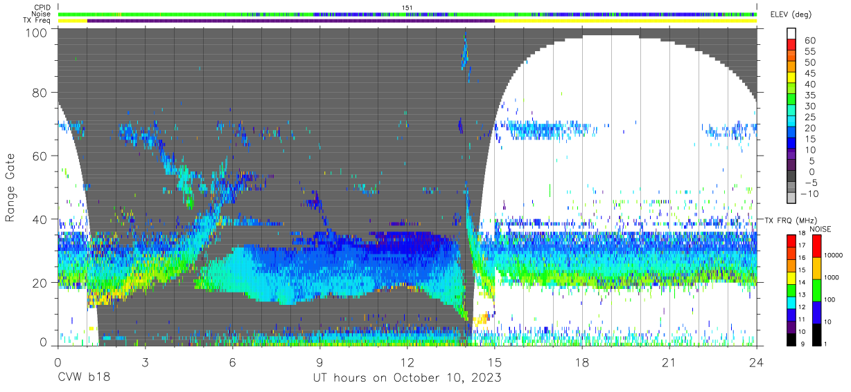
Task: Click the '12' UT hour tick label
Action: pos(407,362)
